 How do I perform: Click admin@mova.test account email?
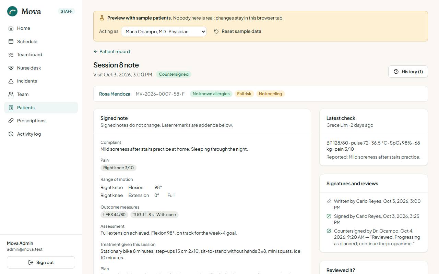click(25, 249)
